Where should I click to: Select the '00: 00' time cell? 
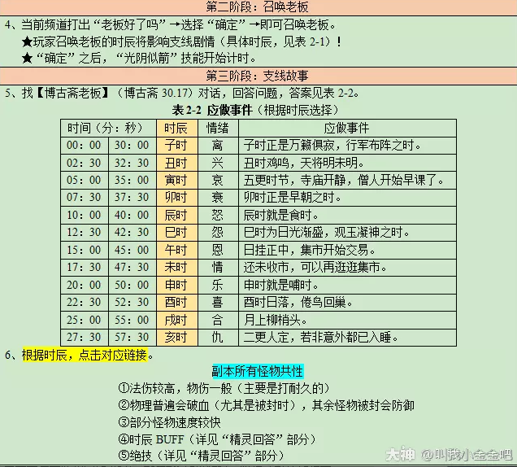(x=84, y=146)
